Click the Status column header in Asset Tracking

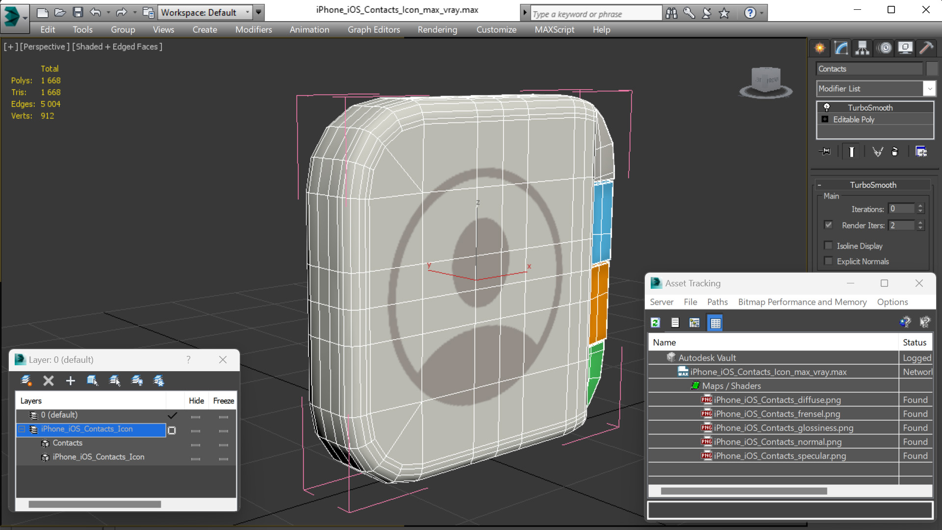pos(915,342)
